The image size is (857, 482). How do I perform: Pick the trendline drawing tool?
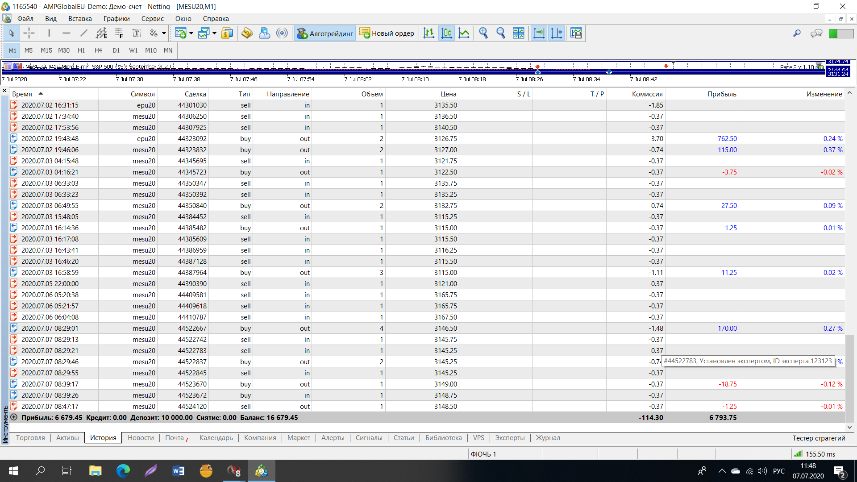[83, 33]
